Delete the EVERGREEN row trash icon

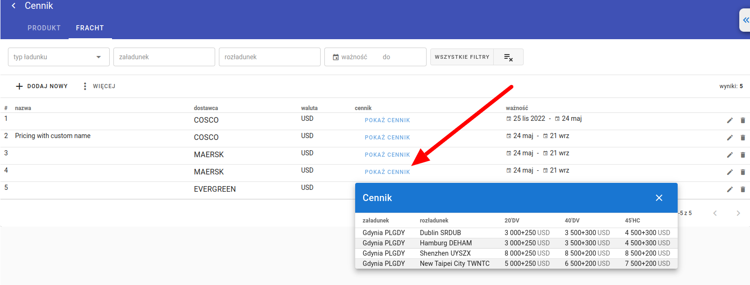[743, 189]
